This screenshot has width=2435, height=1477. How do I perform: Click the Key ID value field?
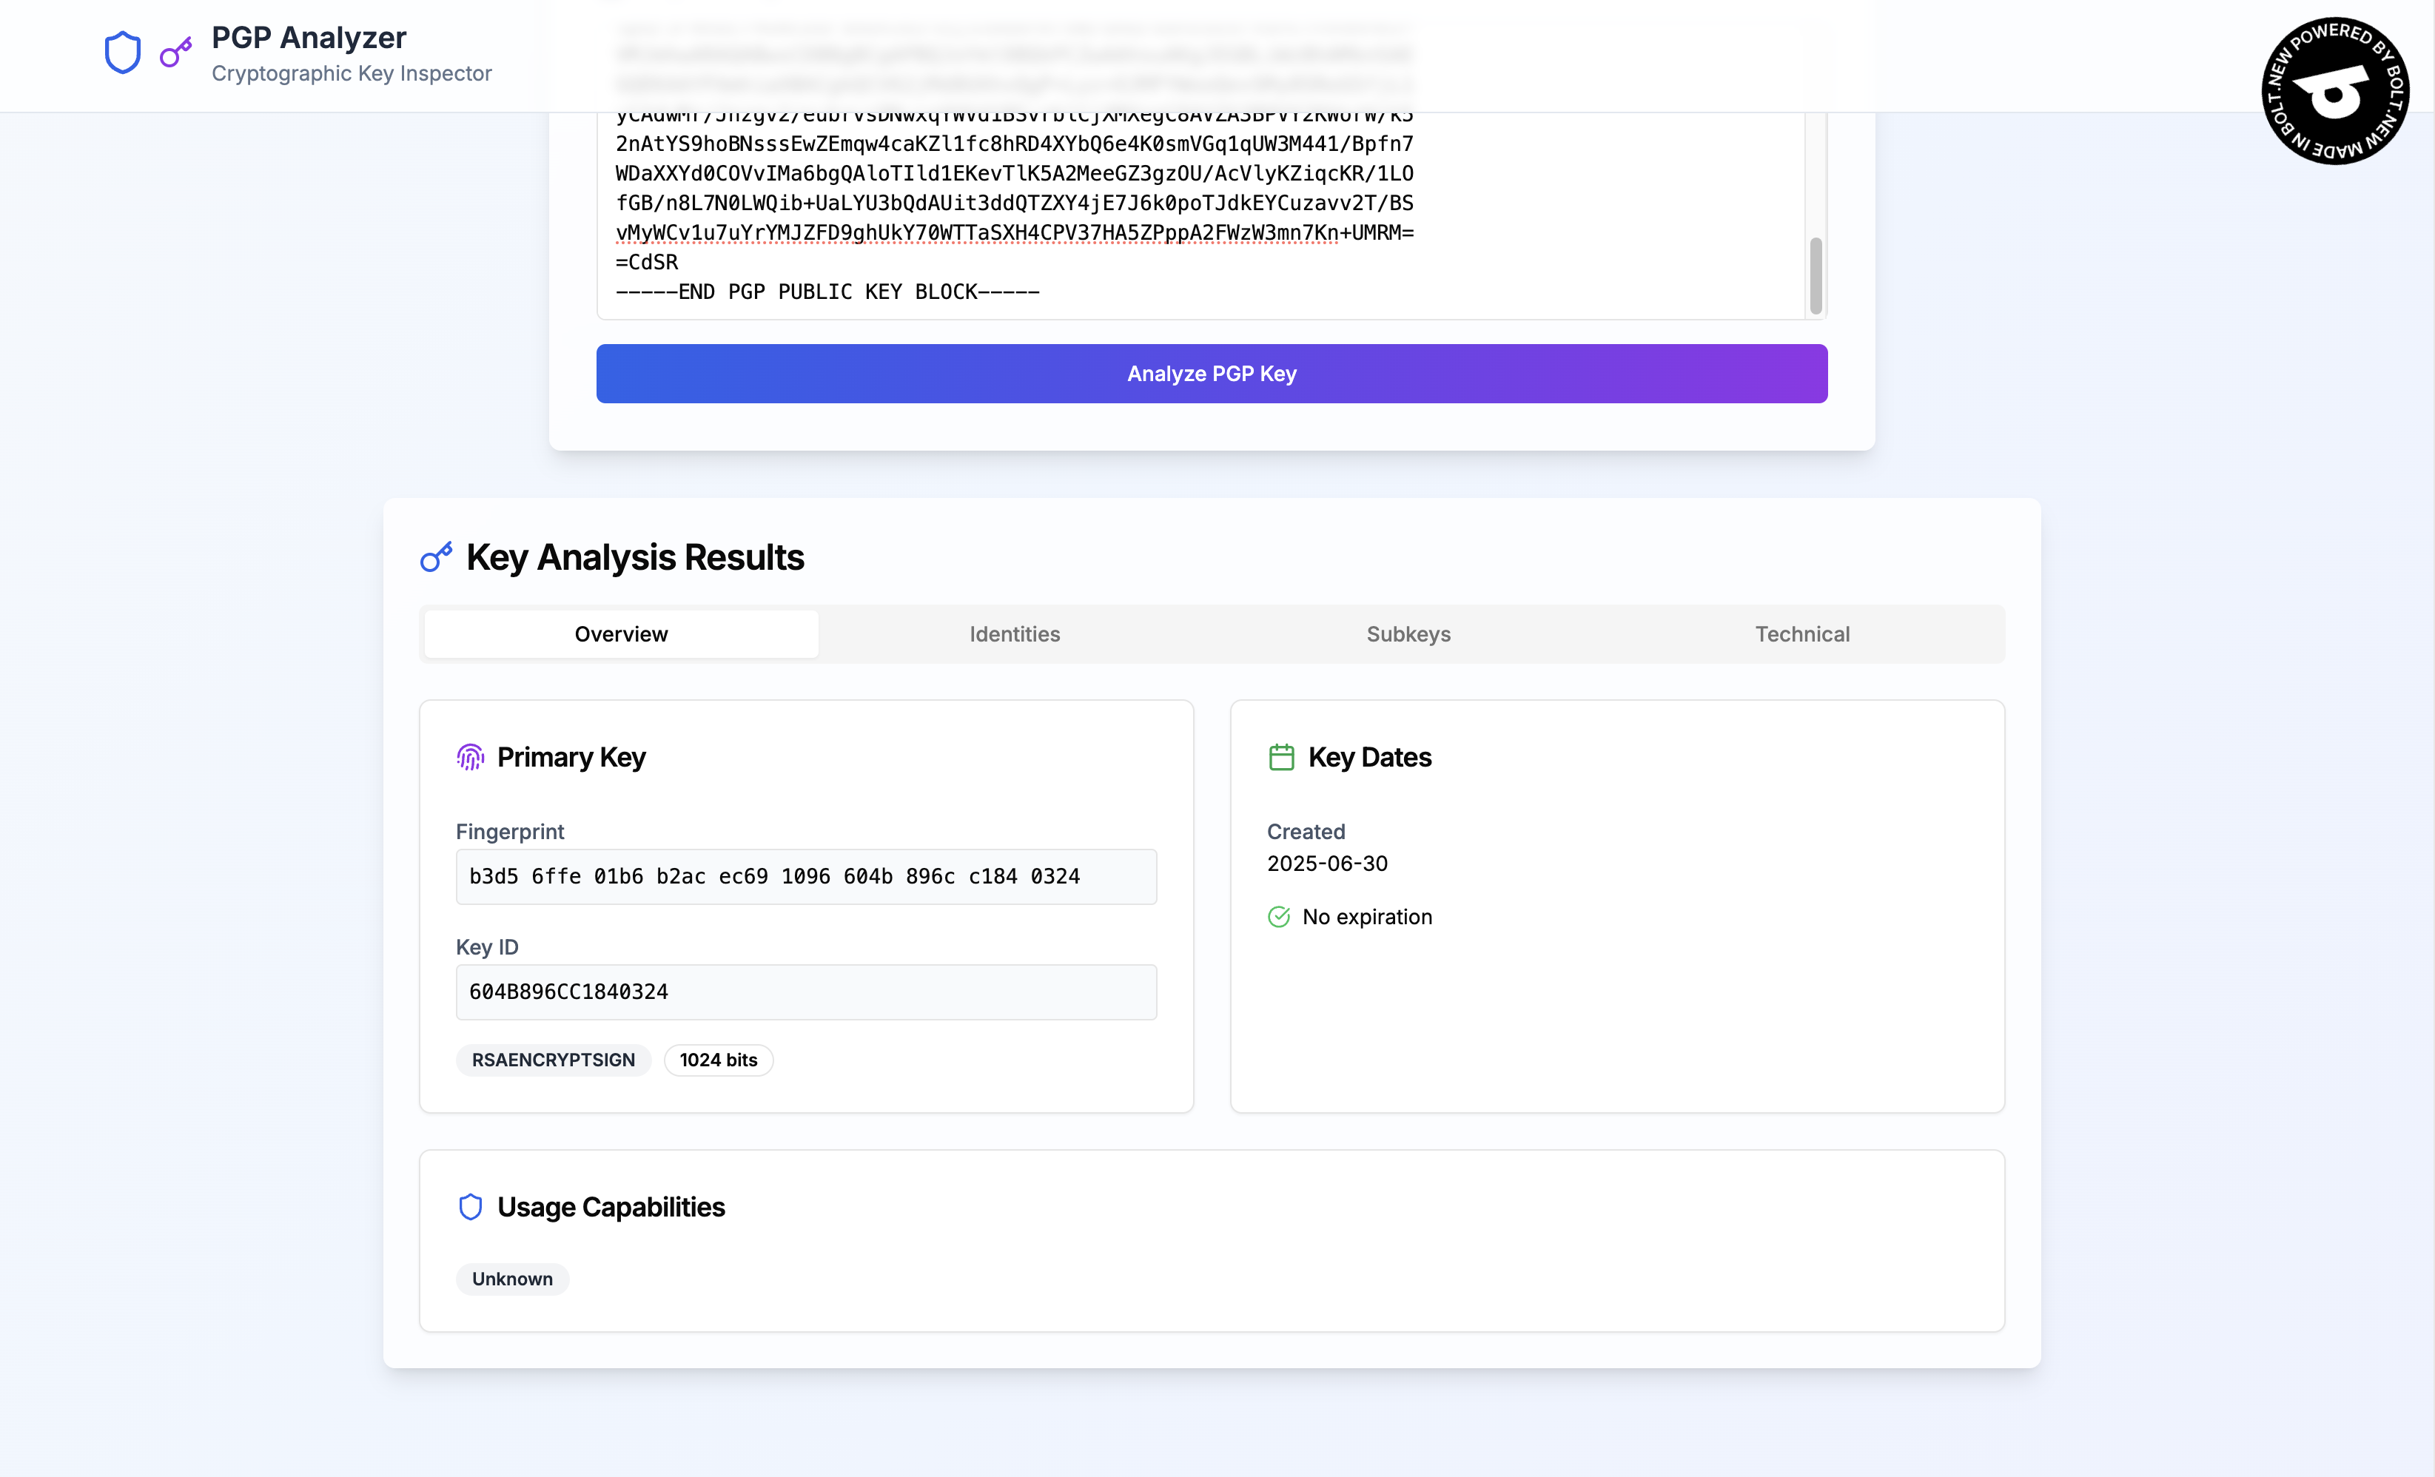(805, 992)
